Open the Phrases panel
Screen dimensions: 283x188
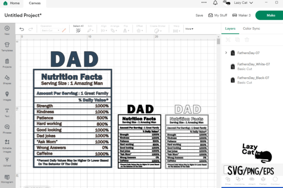[7, 129]
